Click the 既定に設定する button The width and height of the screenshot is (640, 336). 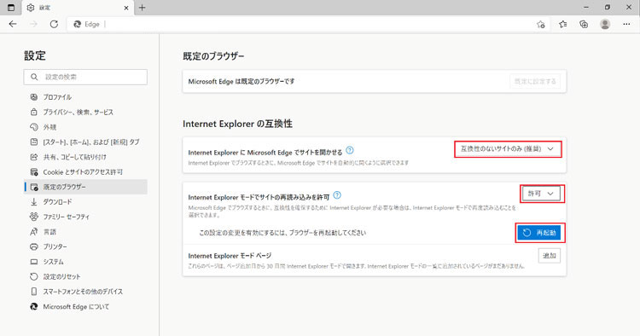[535, 82]
